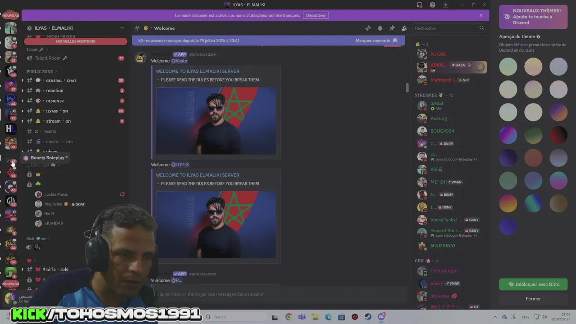Click the Discord taskbar icon
Viewport: 576px width, 324px height.
tap(382, 317)
